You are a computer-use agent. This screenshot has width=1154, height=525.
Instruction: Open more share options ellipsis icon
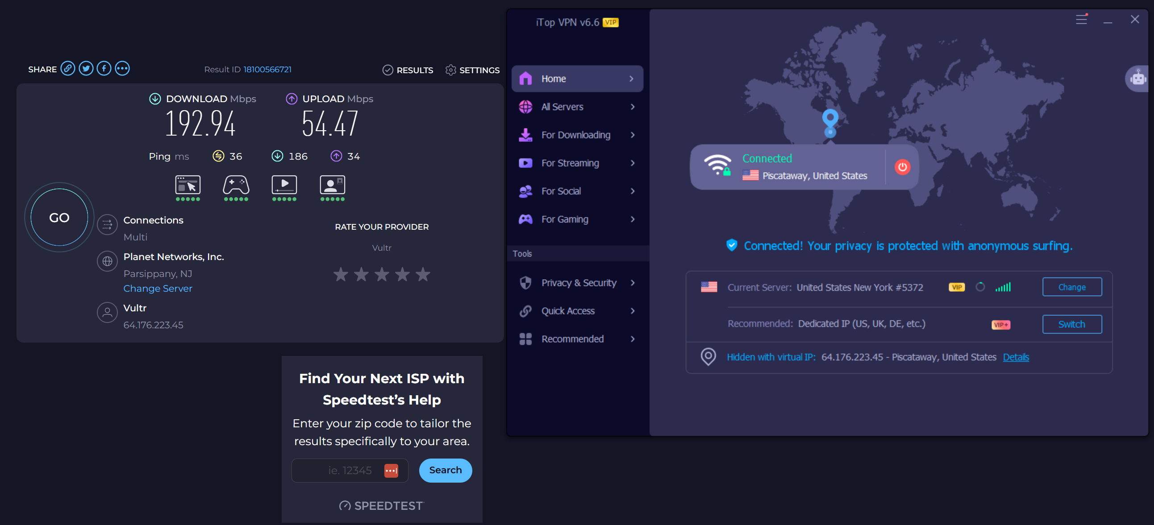(x=122, y=69)
